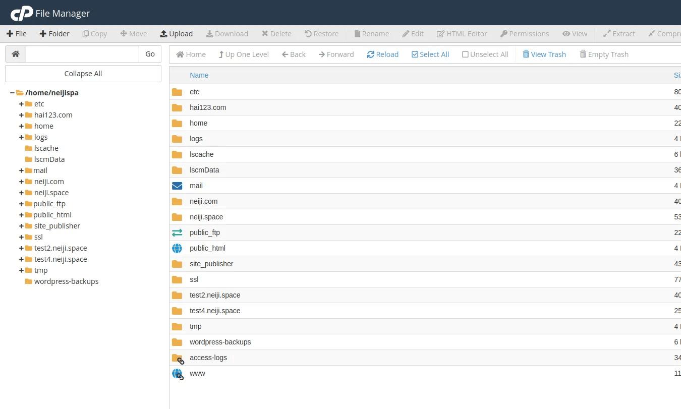Unselect All files in the listing

[x=485, y=54]
